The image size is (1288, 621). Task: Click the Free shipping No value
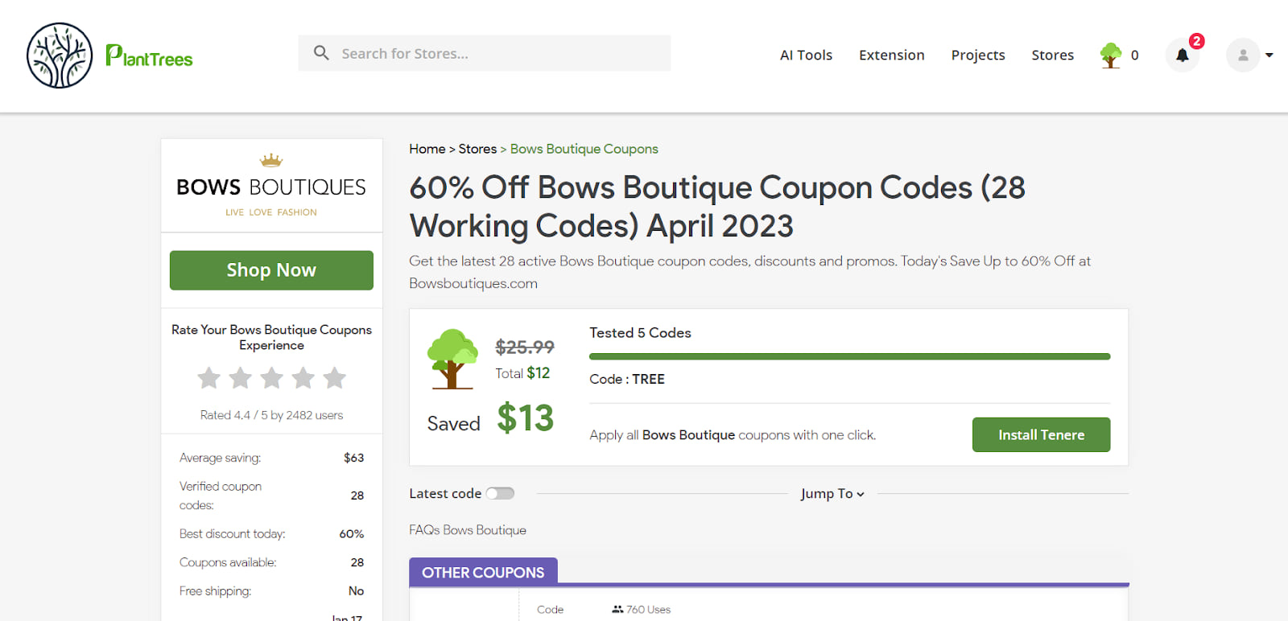coord(356,591)
